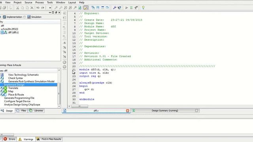Click the editor horizontal scrollbar thumb
The height and width of the screenshot is (142, 253).
pos(79,106)
